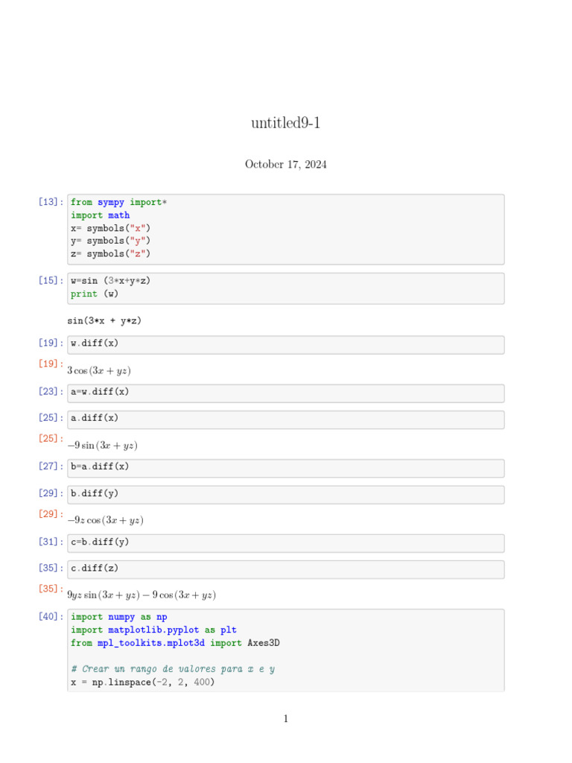Image resolution: width=572 pixels, height=763 pixels.
Task: Click the input prompt label [31]
Action: [51, 542]
